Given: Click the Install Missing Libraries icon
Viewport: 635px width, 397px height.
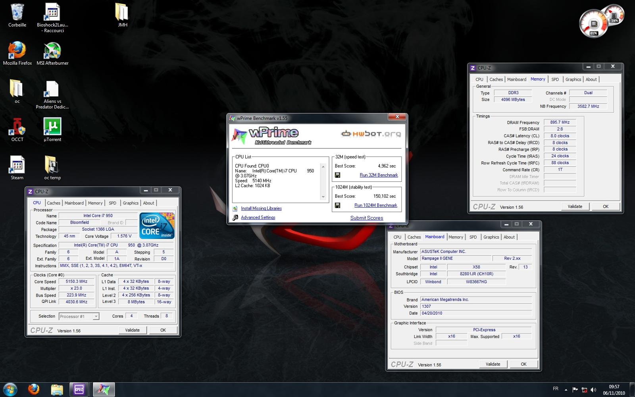Looking at the screenshot, I should pos(235,208).
